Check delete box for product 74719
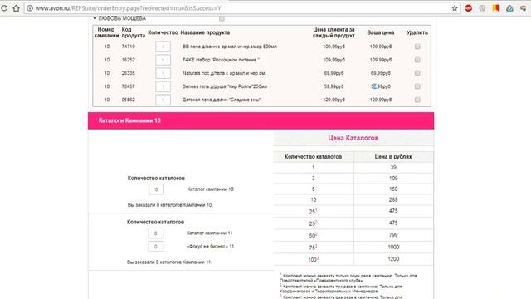Screen dimensions: 531x299 (x=417, y=47)
